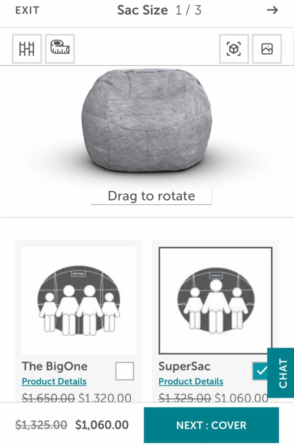
Task: Exit the sac configurator
Action: click(27, 10)
